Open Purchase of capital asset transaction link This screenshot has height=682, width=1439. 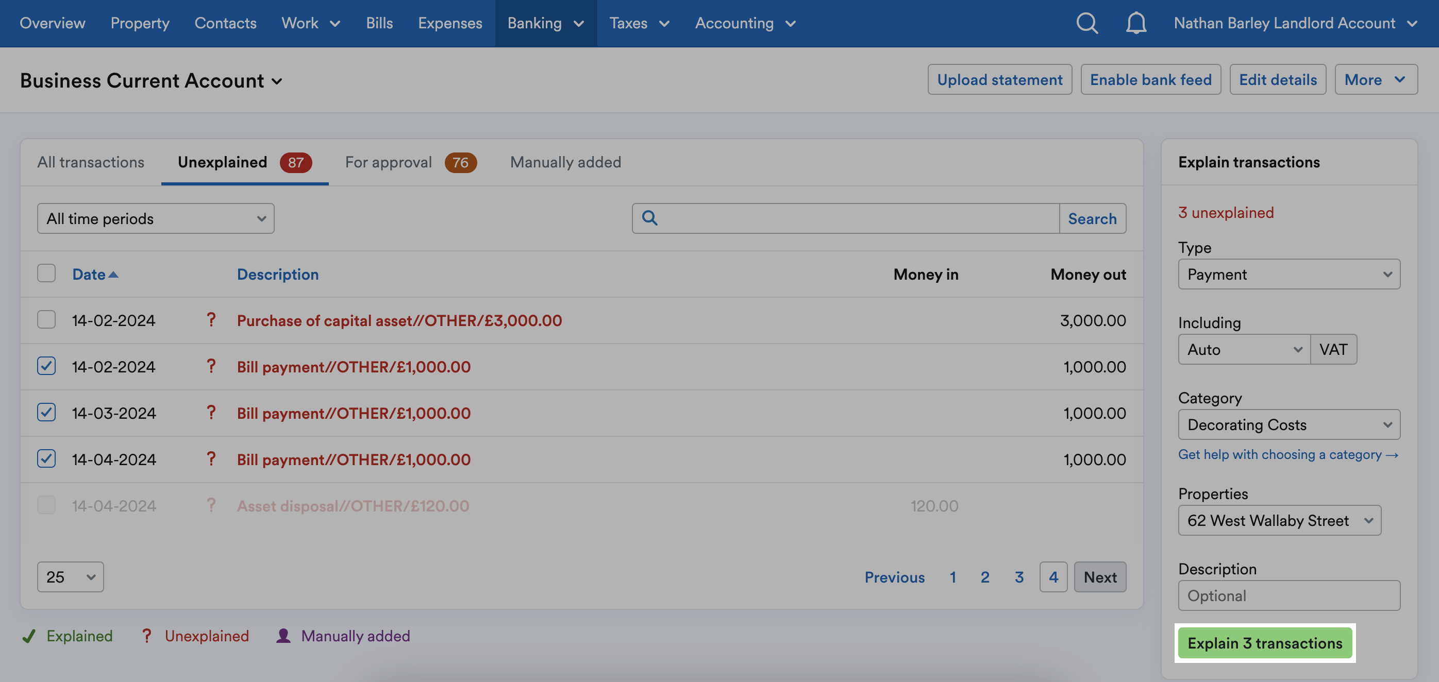coord(399,320)
